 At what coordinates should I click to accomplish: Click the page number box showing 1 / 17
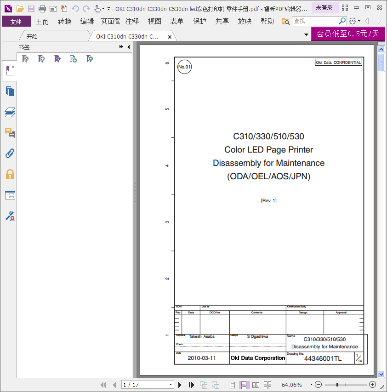point(145,385)
